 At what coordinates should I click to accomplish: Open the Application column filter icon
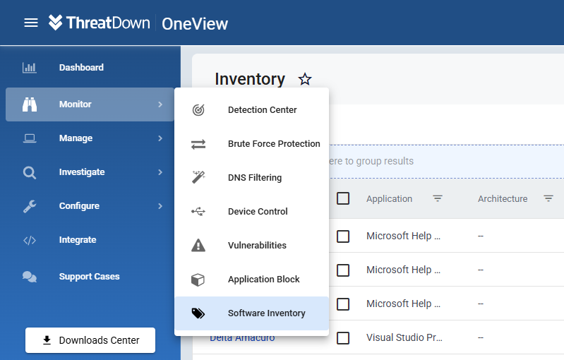438,198
